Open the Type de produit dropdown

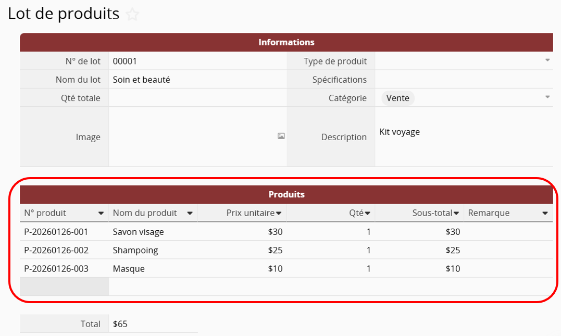[x=547, y=60]
